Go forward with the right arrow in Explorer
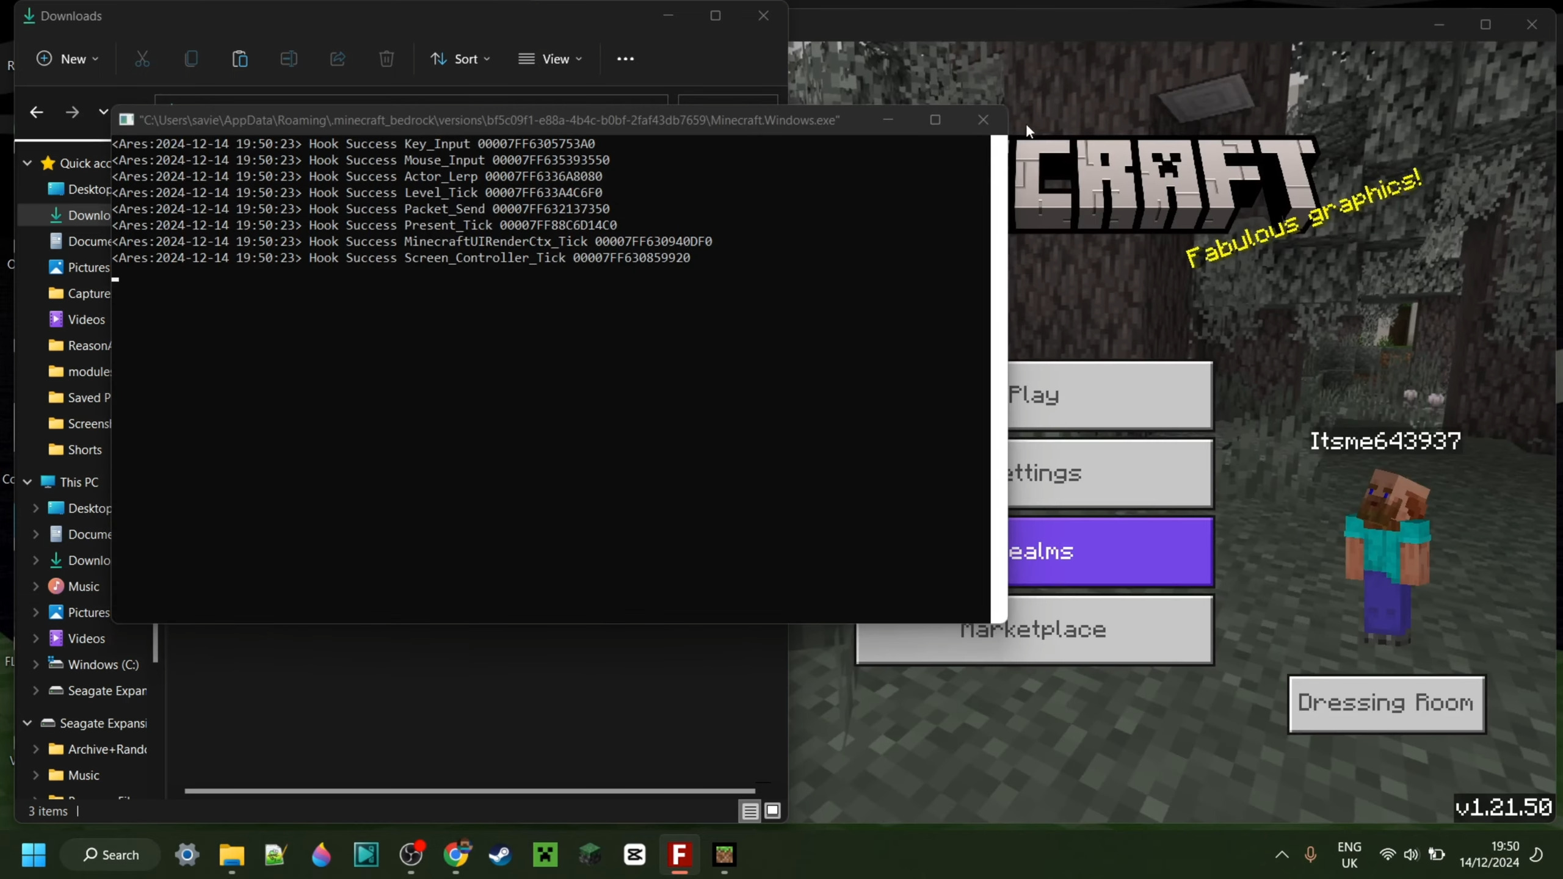Screen dimensions: 1563x879 (72, 112)
